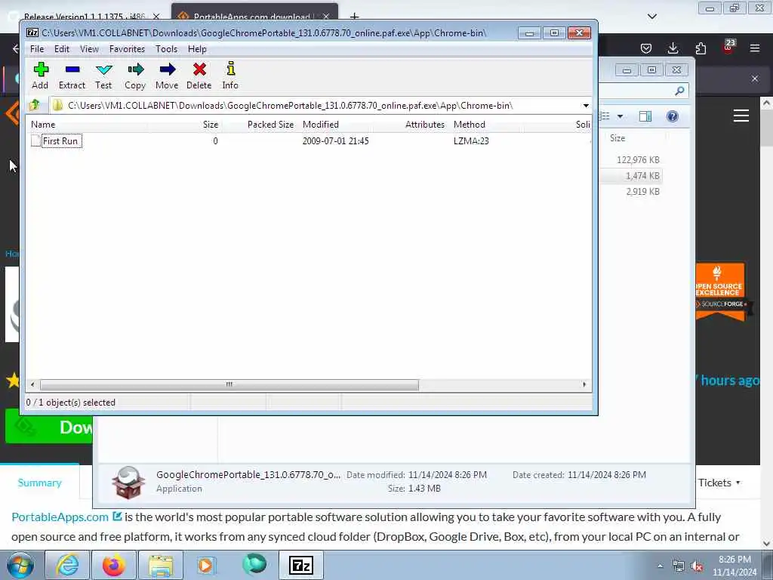The image size is (773, 580).
Task: Show hidden tray icons arrow
Action: (660, 566)
